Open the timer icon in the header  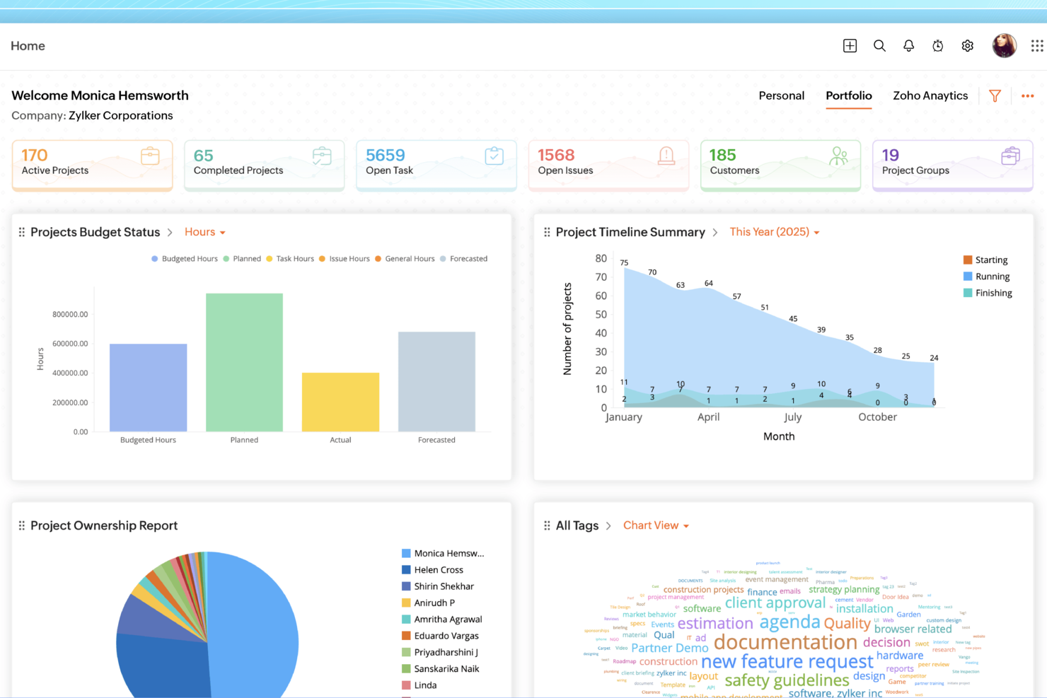tap(937, 45)
